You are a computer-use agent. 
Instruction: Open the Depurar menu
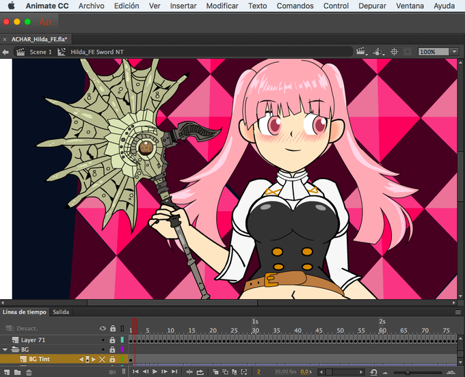[x=372, y=5]
